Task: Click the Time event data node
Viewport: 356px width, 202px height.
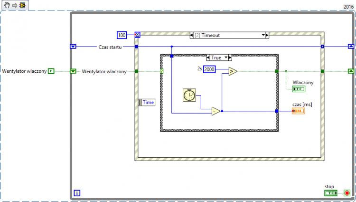Action: point(147,102)
